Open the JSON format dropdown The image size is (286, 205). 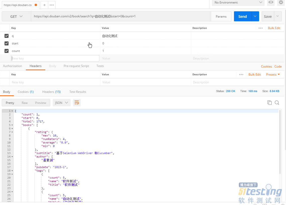tap(62, 103)
